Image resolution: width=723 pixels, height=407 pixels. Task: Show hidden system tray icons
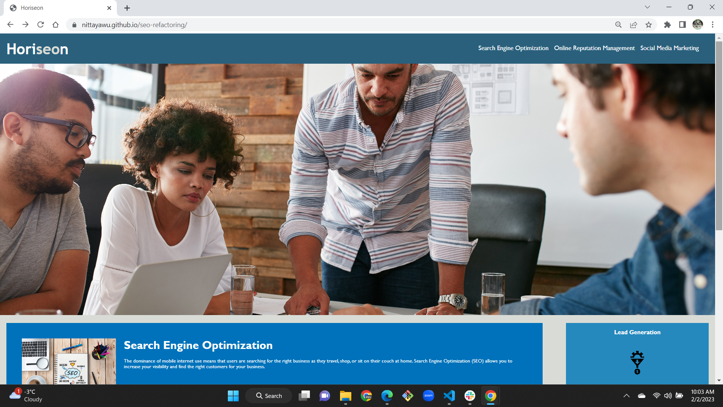coord(627,396)
